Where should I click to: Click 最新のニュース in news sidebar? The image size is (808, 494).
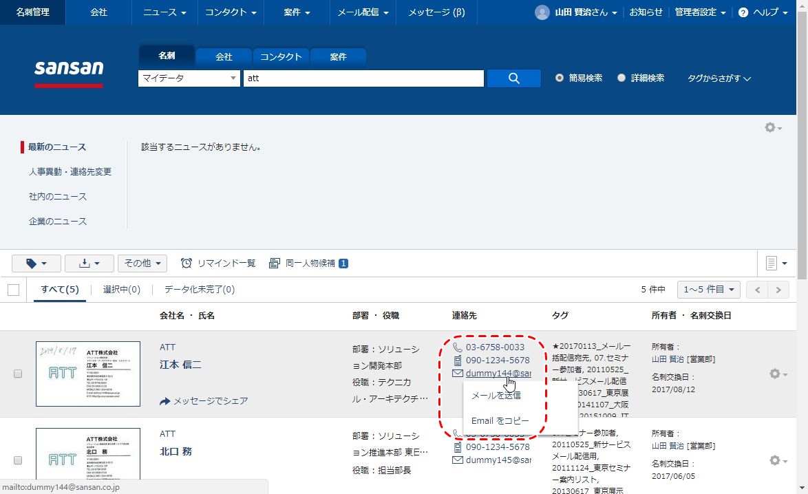coord(56,147)
